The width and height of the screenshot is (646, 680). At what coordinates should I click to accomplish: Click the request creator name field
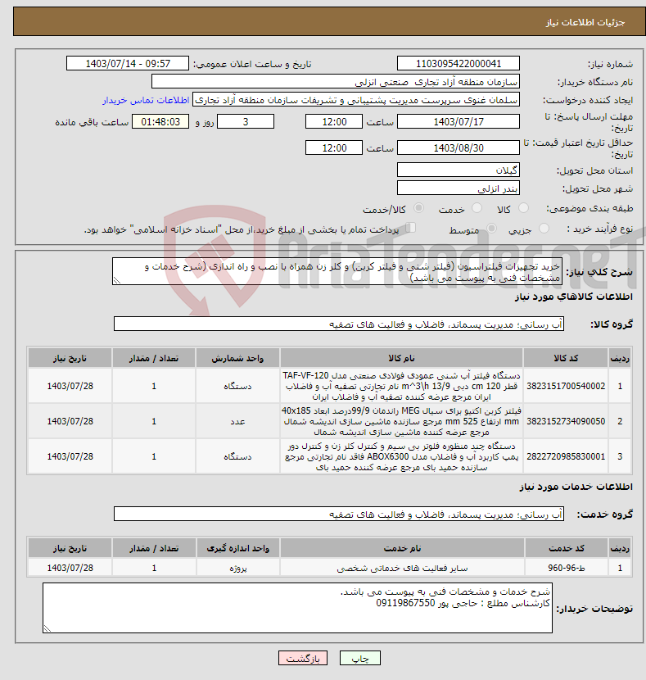355,100
